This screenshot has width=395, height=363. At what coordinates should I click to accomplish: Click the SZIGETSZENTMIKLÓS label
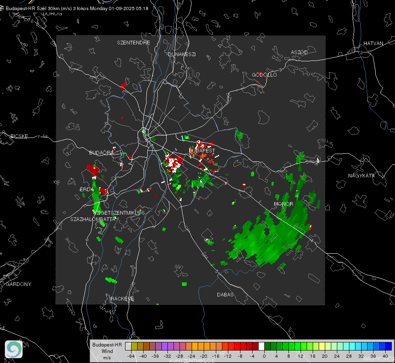[x=119, y=213]
